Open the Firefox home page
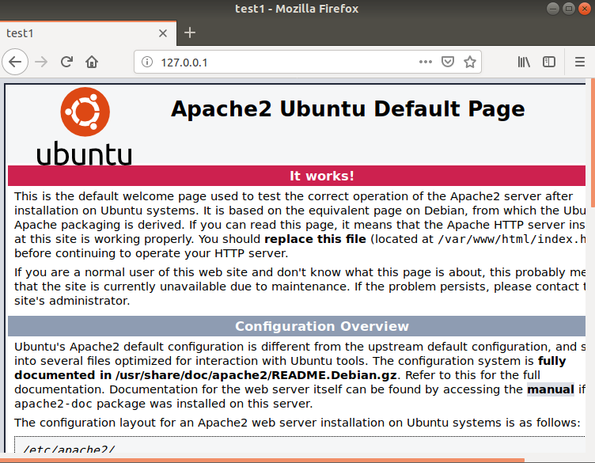Screen dimensions: 595x463 click(92, 62)
